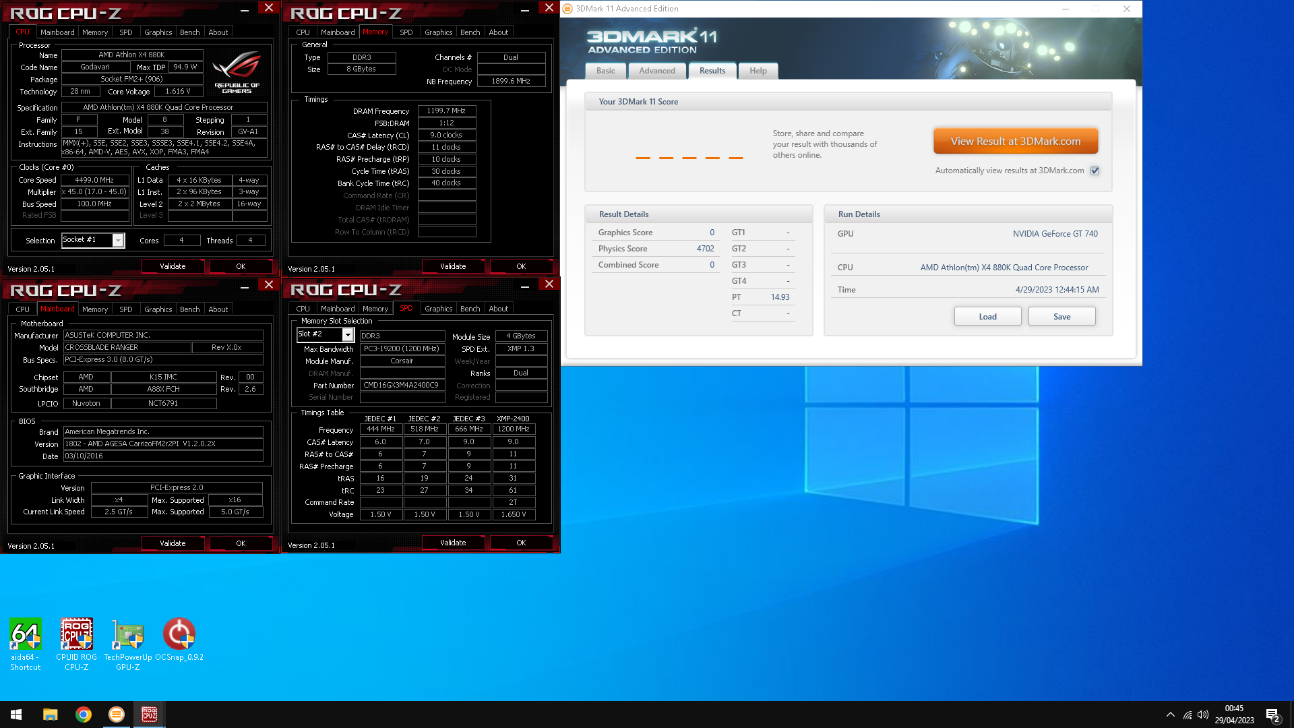
Task: Click the Core Speed 4499.0 MHz field
Action: (95, 180)
